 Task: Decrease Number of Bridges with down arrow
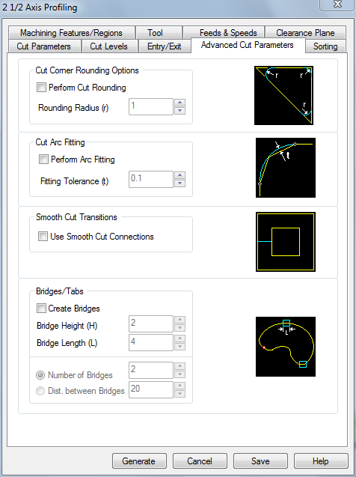point(179,374)
